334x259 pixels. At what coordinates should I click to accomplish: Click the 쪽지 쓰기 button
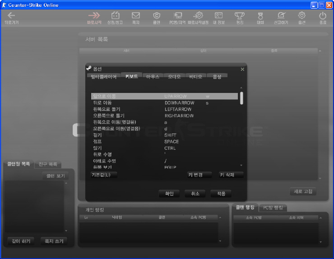[x=54, y=241]
